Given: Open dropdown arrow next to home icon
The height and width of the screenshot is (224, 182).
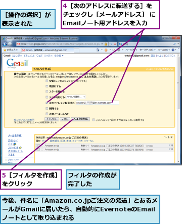Looking at the screenshot, I should click(102, 50).
